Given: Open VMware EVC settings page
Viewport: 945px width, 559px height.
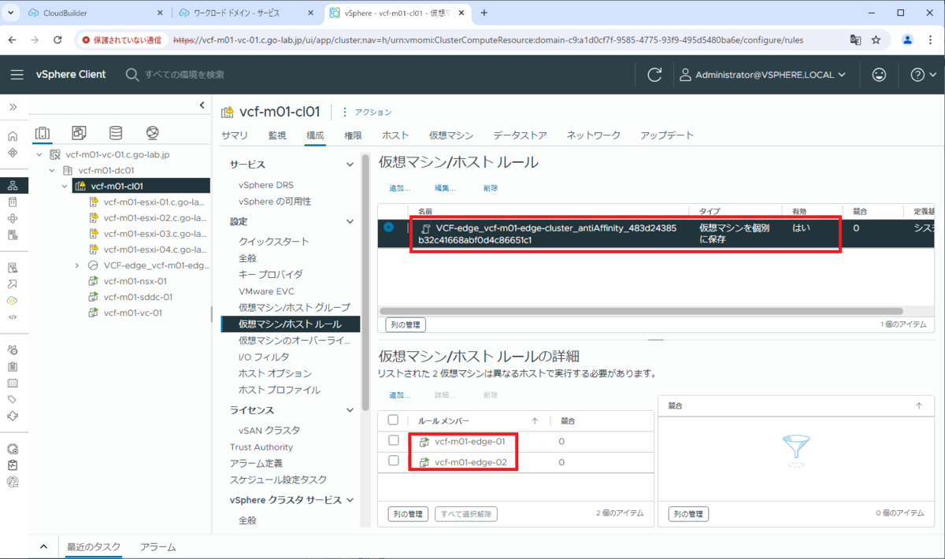Looking at the screenshot, I should [267, 291].
